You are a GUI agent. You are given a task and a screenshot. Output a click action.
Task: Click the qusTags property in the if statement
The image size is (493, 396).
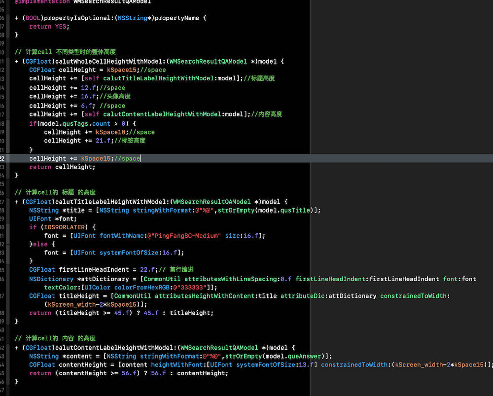[x=75, y=124]
